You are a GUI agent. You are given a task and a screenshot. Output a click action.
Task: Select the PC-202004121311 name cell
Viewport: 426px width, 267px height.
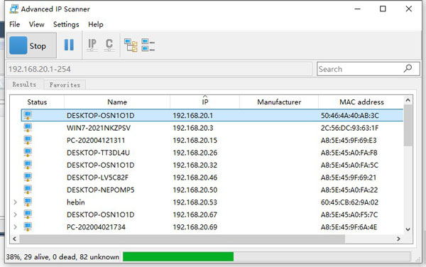96,141
